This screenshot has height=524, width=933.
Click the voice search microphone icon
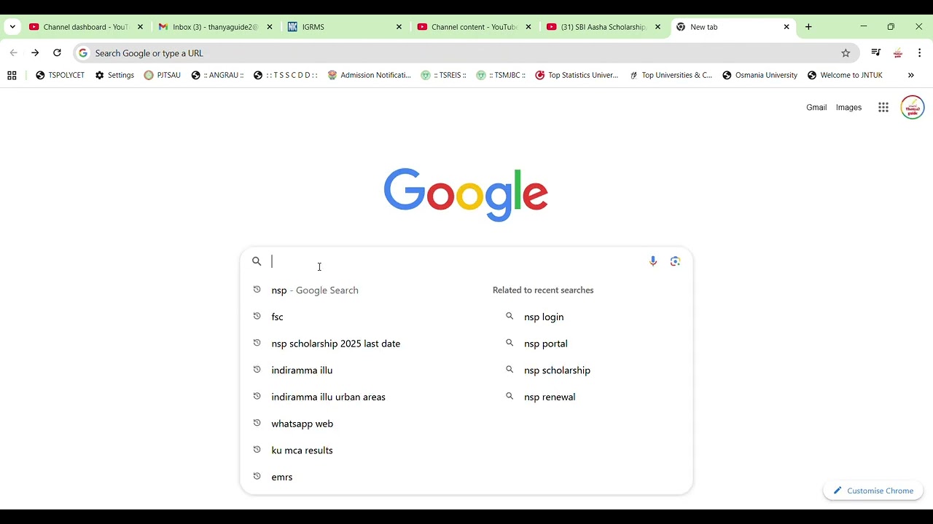(x=653, y=261)
